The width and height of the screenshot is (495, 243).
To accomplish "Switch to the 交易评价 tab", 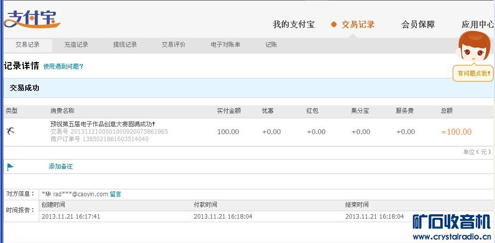I will [173, 45].
